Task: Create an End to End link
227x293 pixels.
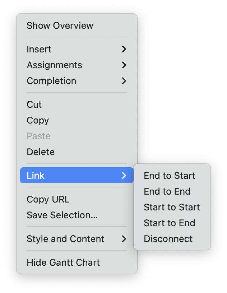Action: [x=167, y=191]
